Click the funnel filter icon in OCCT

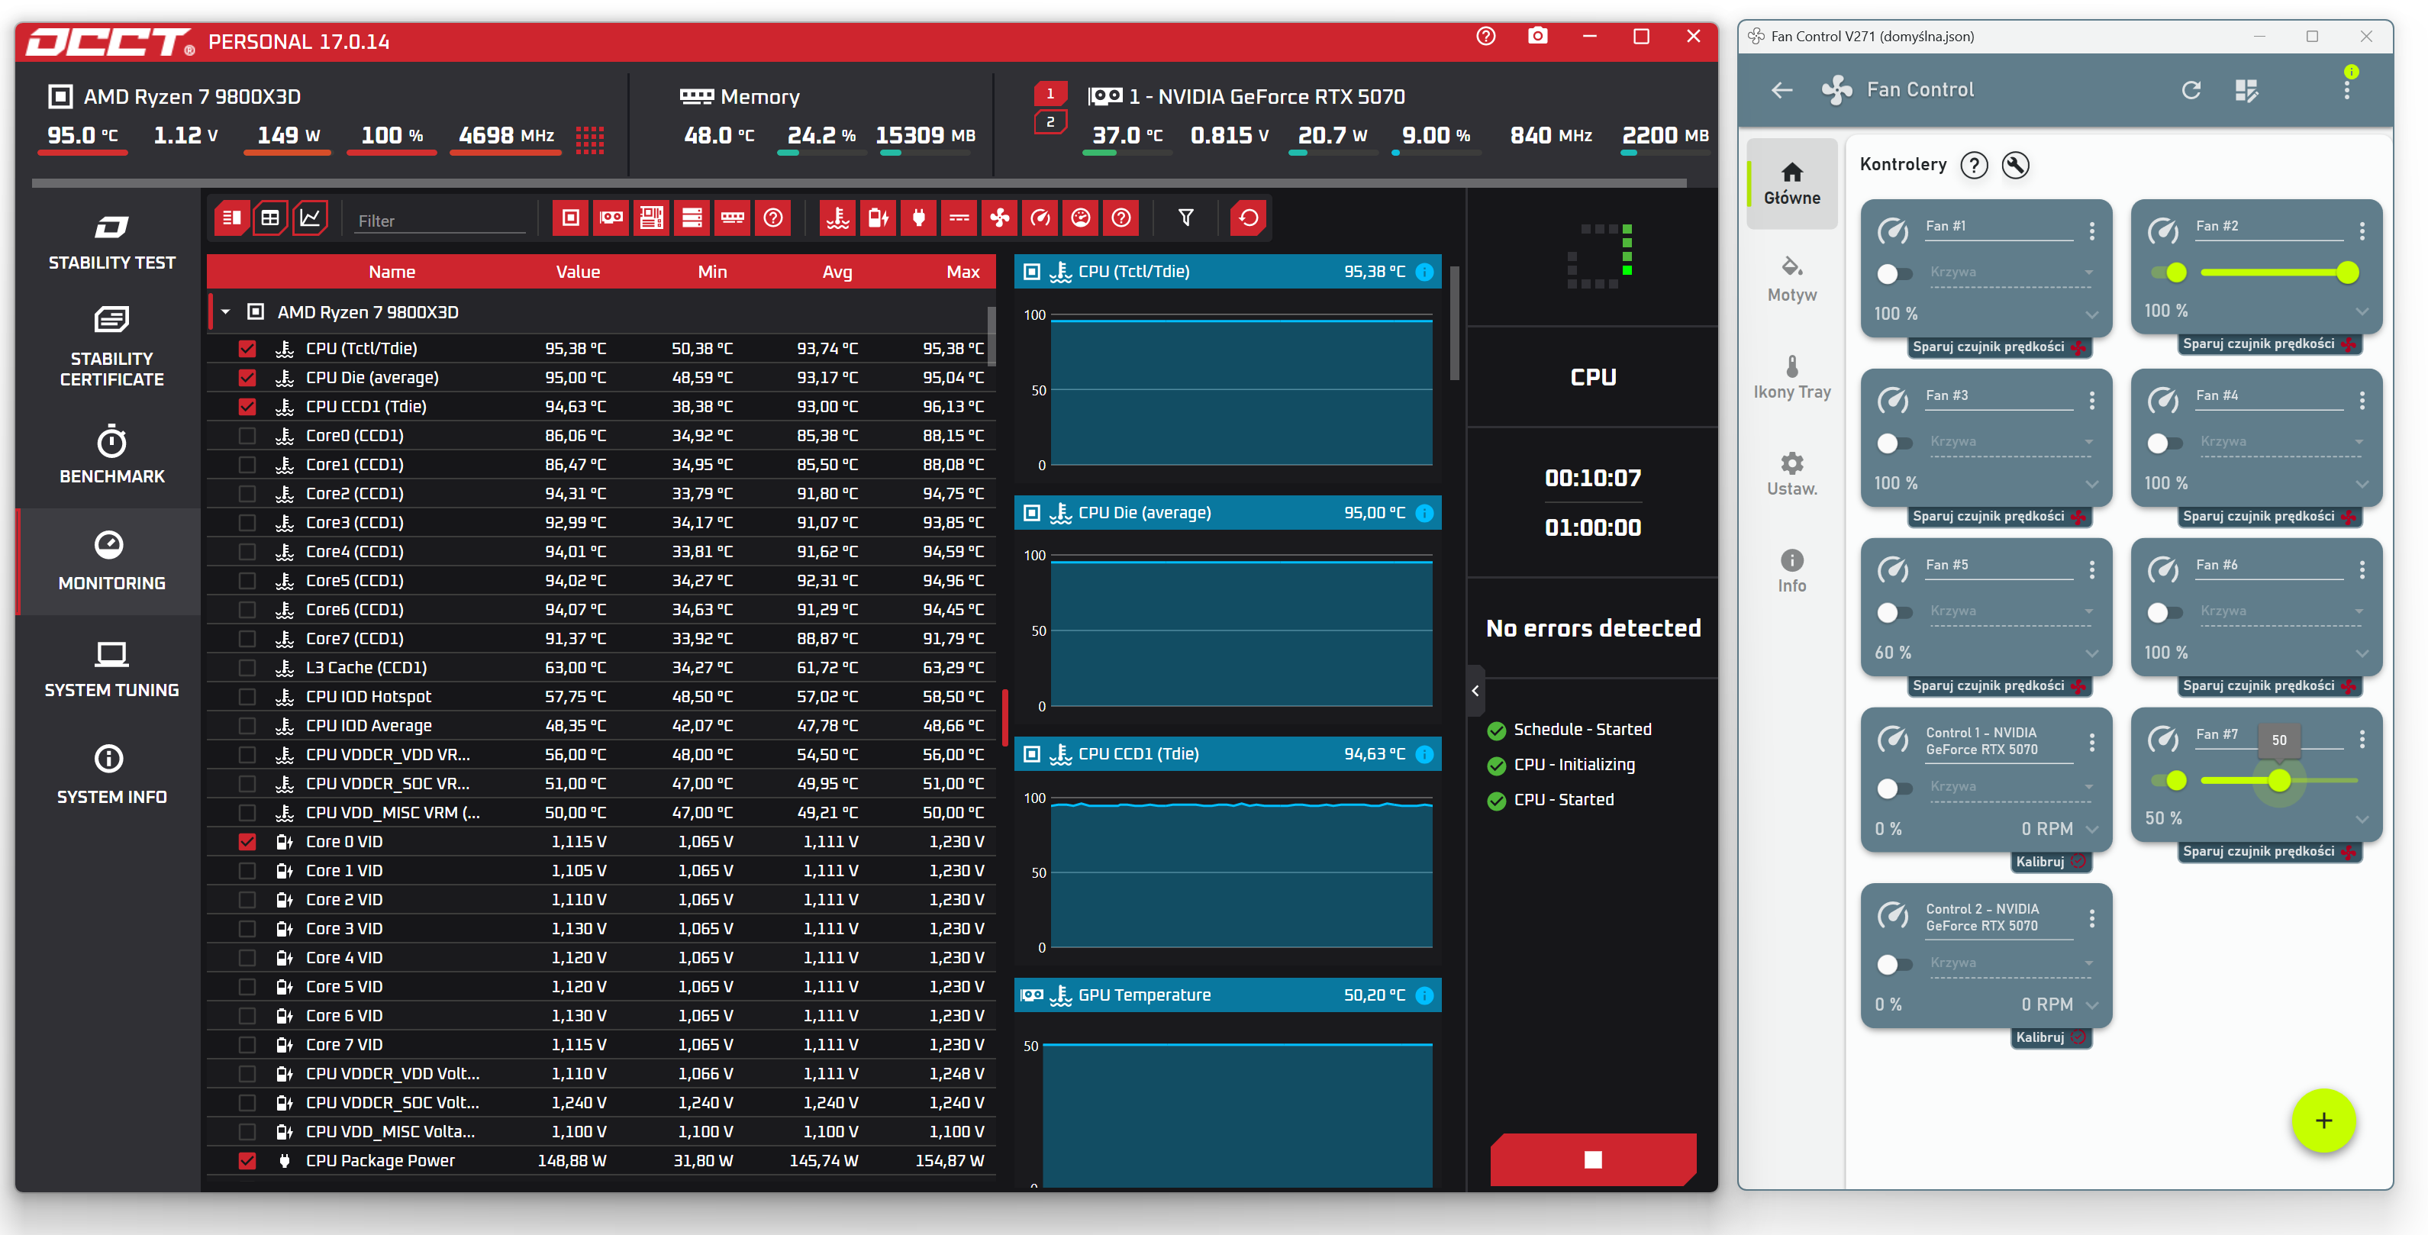coord(1185,219)
